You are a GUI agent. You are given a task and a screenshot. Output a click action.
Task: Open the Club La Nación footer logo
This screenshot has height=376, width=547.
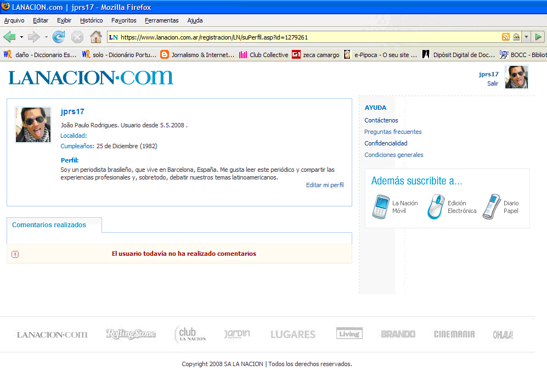pos(190,334)
